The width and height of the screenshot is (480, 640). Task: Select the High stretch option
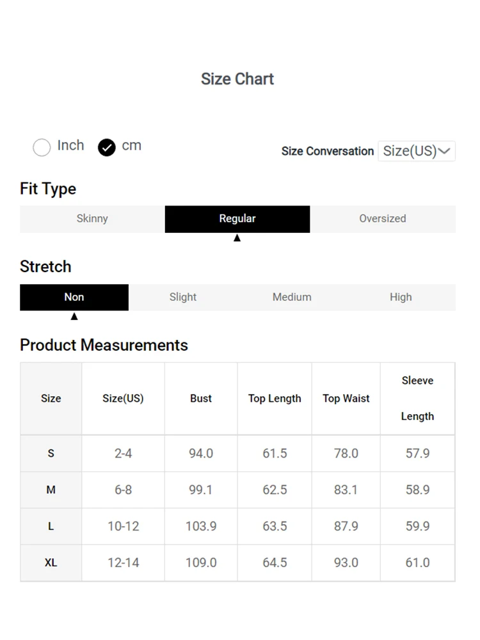tap(401, 298)
